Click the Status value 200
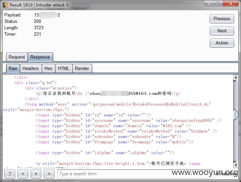241x182 pixels. coord(37,21)
